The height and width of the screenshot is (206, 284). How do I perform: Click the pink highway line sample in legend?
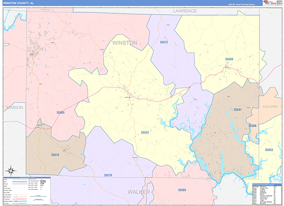coord(19,199)
